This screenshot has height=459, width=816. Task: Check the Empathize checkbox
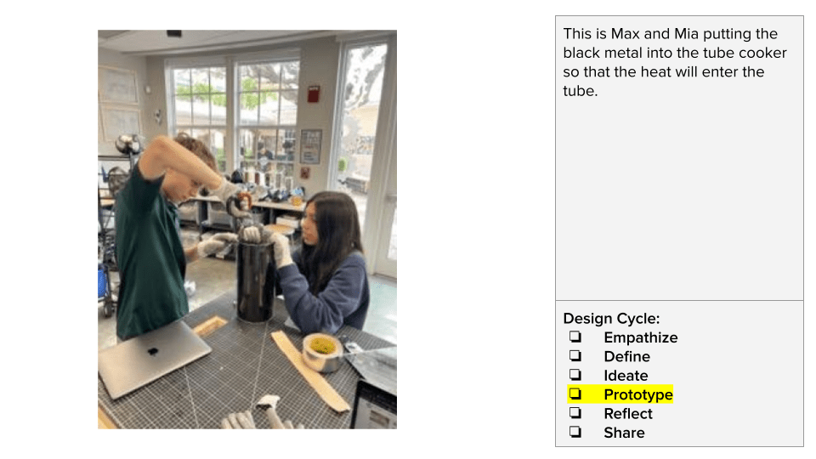point(575,337)
